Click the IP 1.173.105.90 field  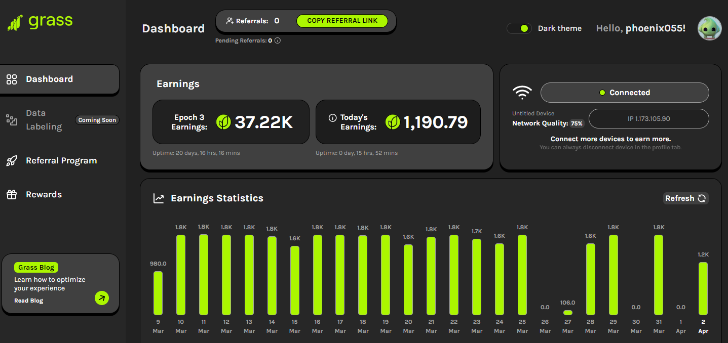648,119
